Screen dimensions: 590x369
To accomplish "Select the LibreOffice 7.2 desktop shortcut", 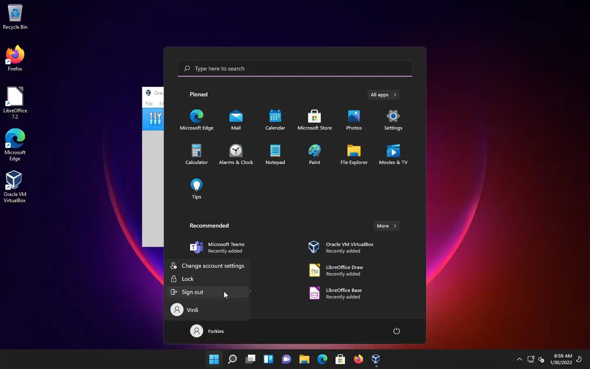I will click(x=15, y=102).
